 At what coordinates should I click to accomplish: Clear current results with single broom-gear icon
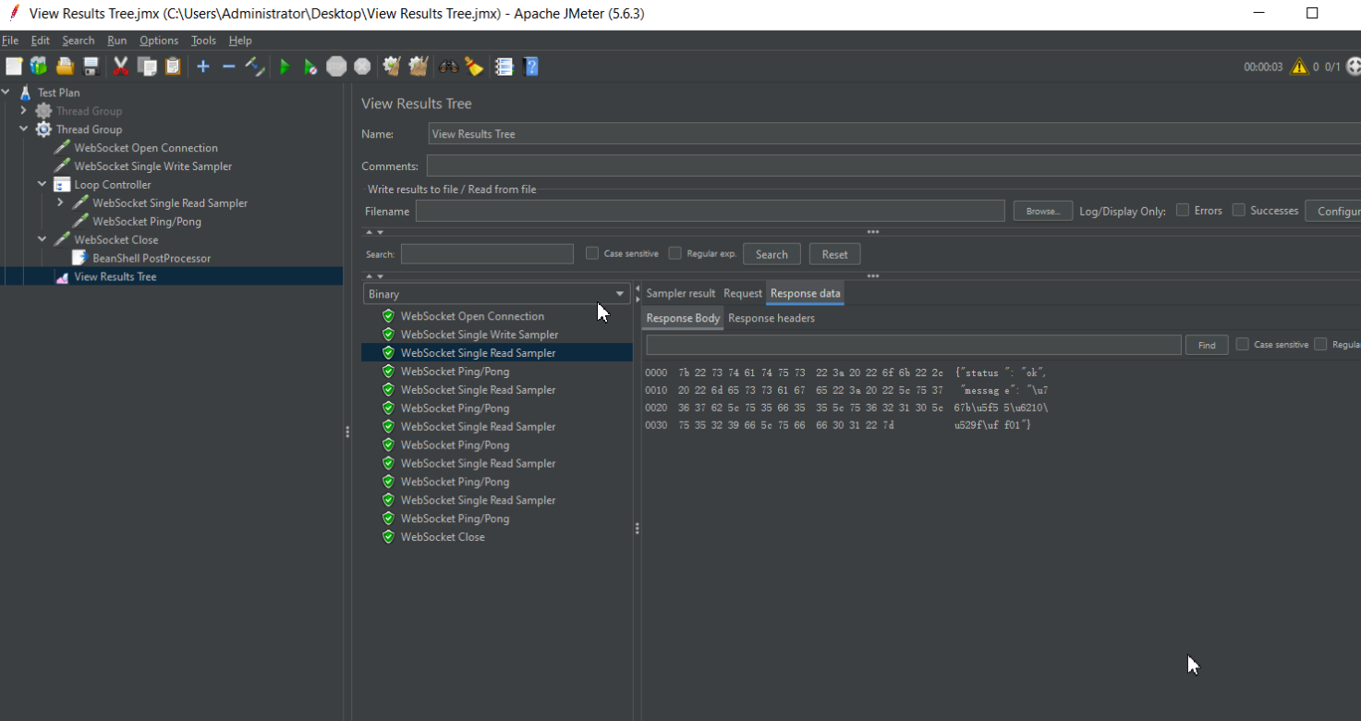[392, 67]
